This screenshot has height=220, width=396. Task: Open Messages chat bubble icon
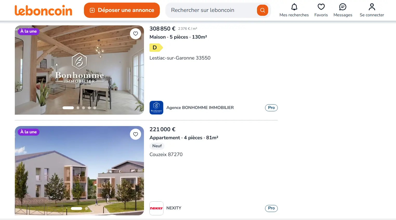(343, 7)
